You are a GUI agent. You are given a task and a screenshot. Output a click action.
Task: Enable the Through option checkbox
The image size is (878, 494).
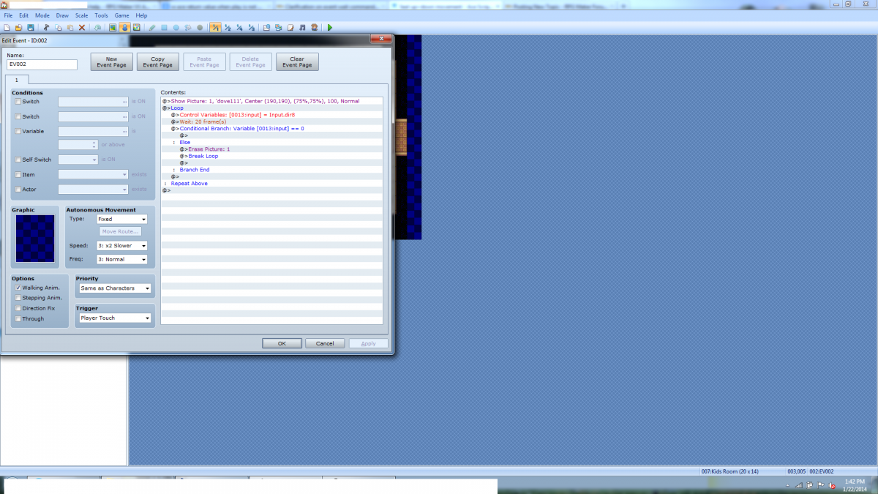pos(18,318)
